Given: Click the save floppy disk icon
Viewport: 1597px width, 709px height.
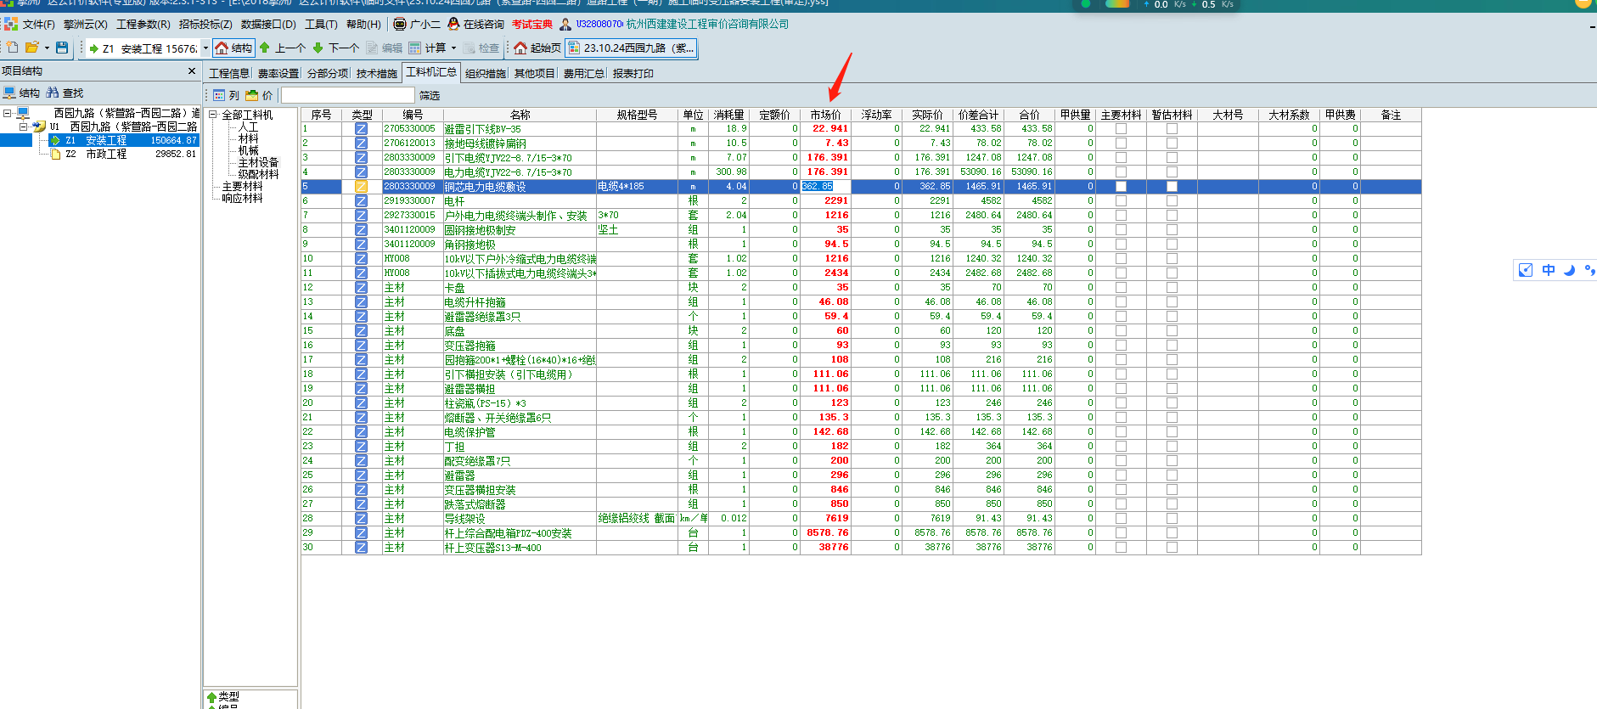Looking at the screenshot, I should (x=62, y=48).
